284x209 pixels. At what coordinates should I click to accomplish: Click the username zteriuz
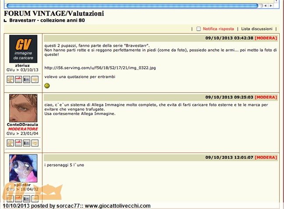(x=22, y=66)
